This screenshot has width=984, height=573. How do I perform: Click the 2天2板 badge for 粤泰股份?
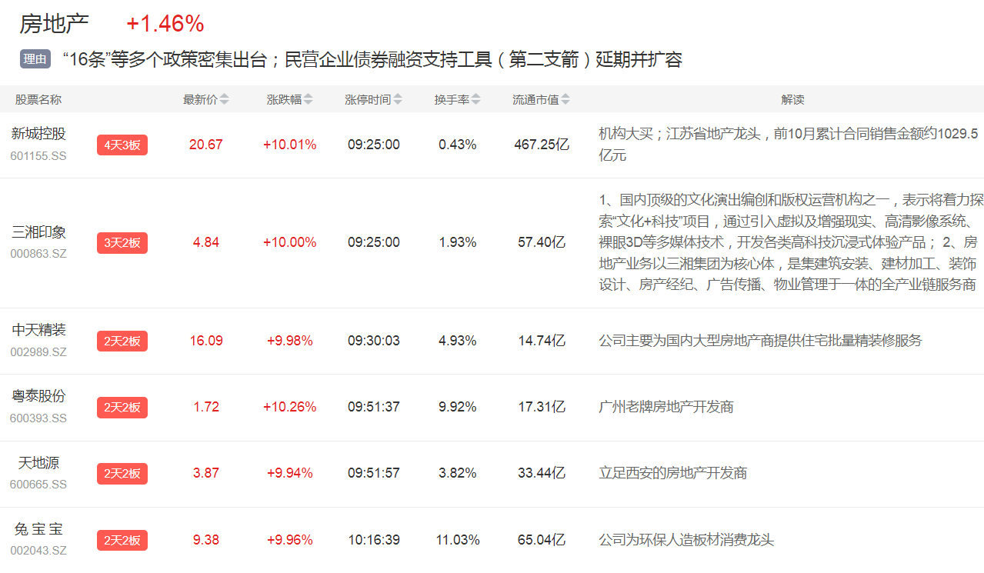coord(122,408)
